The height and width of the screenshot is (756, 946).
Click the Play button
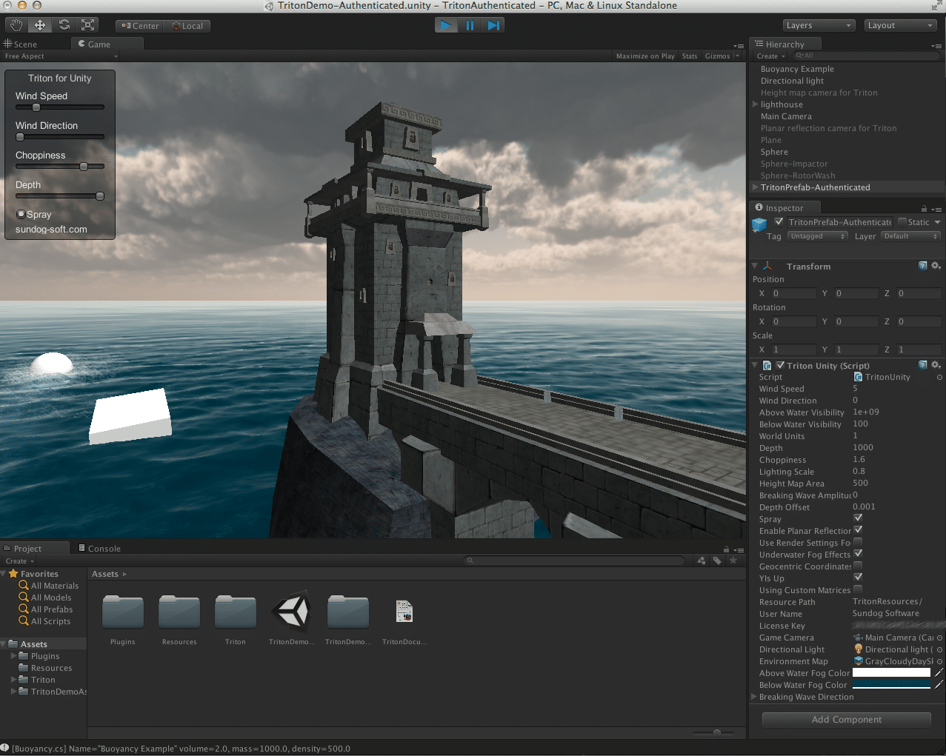click(x=446, y=25)
